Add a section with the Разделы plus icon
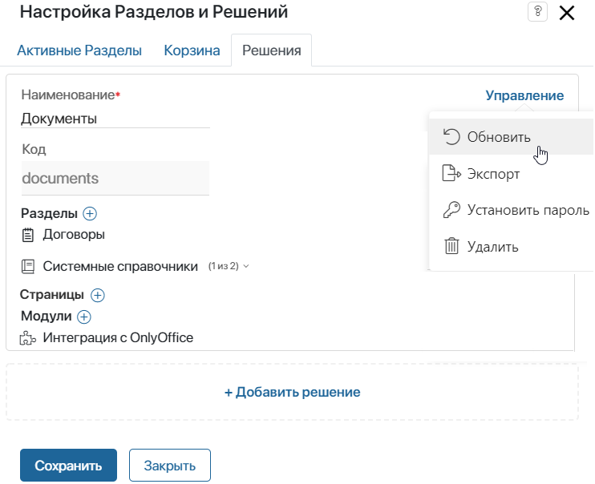The height and width of the screenshot is (484, 595). pos(90,213)
